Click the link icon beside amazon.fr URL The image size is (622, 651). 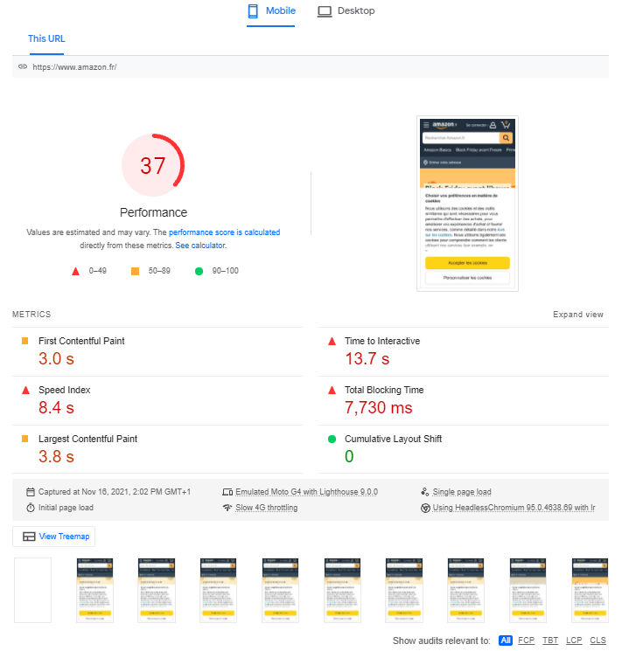[x=23, y=67]
